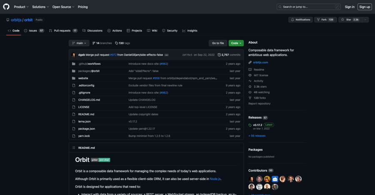
Task: Open the .editorconfig file
Action: click(86, 86)
